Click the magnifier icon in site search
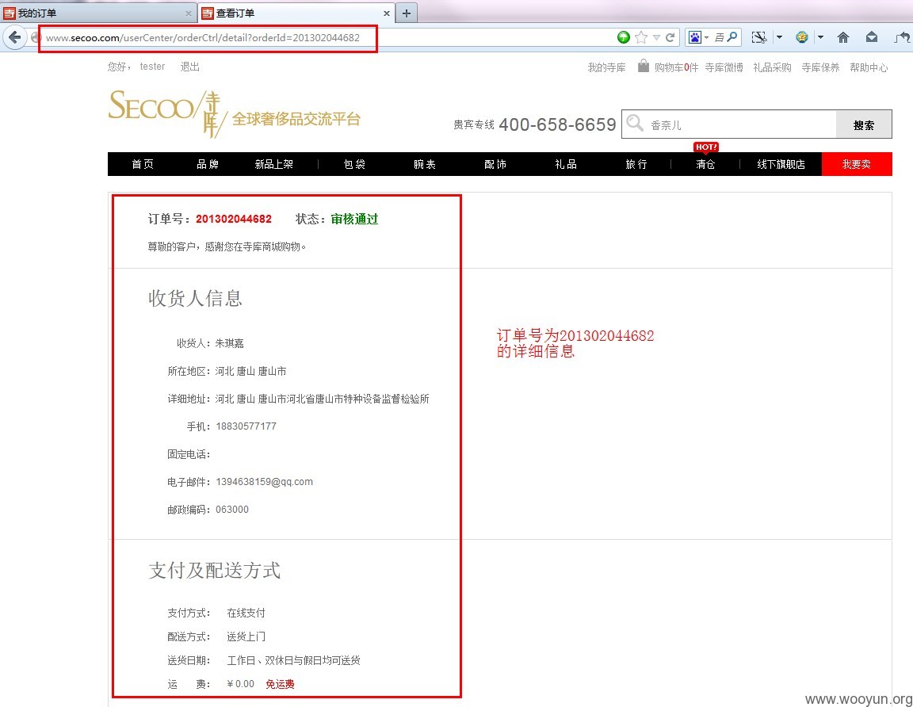 635,124
